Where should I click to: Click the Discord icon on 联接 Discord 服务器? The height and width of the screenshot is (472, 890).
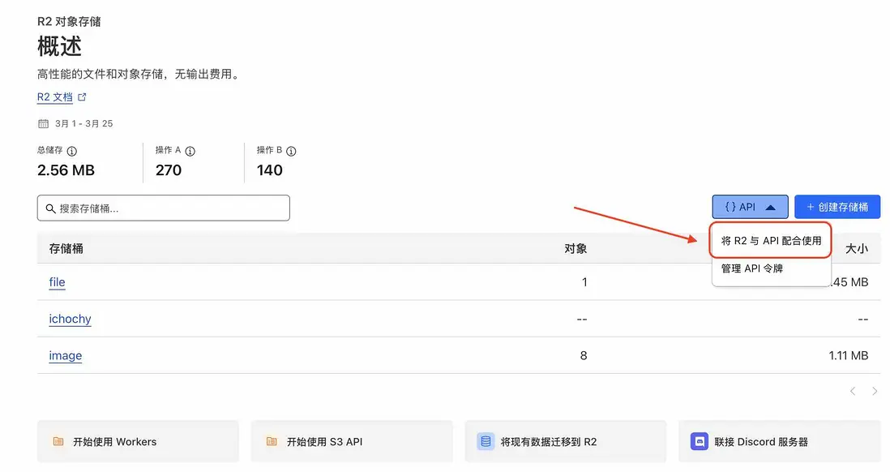[x=699, y=442]
